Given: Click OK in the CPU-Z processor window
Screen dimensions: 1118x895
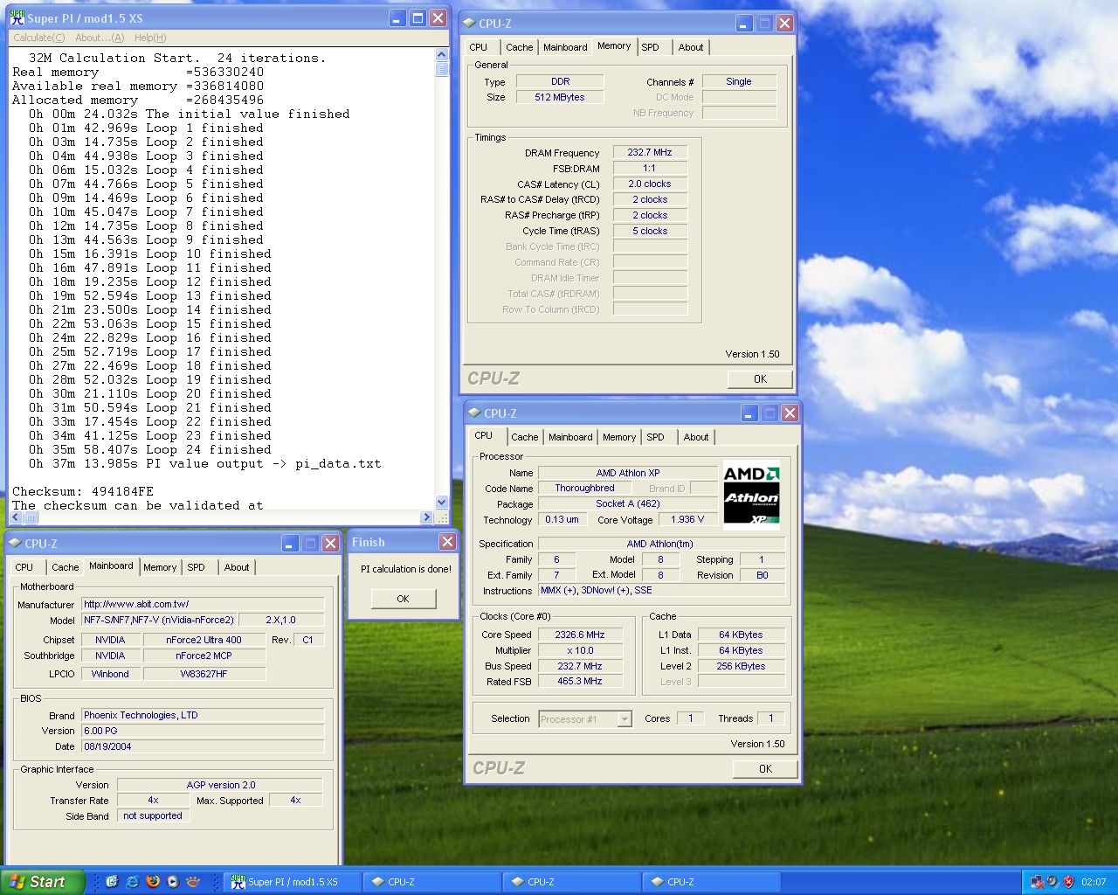Looking at the screenshot, I should [765, 768].
